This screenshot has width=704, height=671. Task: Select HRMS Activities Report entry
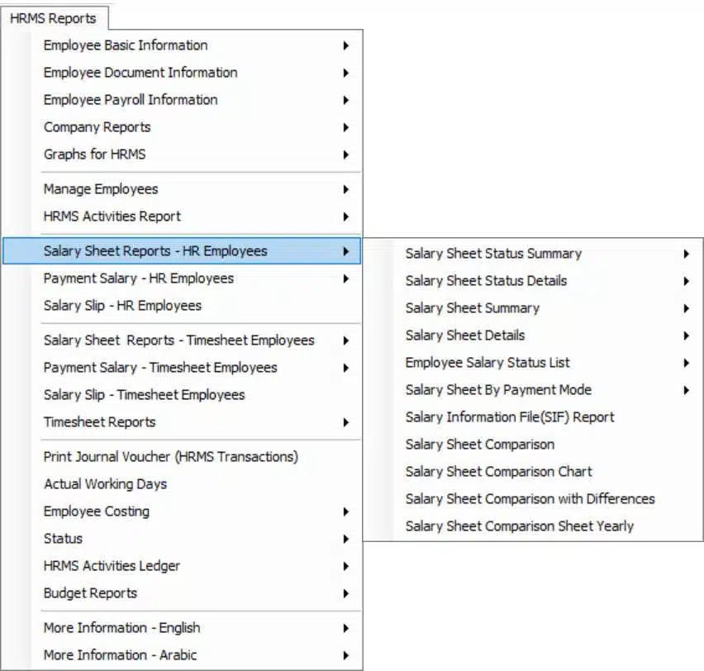pos(182,217)
